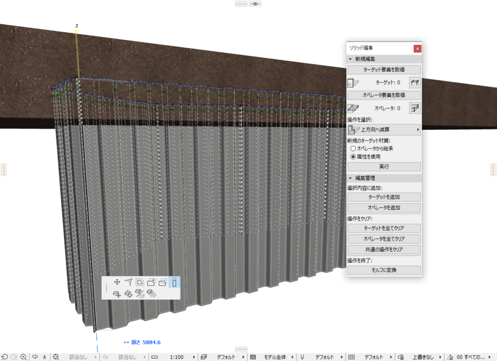
Task: Click the select target elements icon button
Action: click(x=414, y=82)
